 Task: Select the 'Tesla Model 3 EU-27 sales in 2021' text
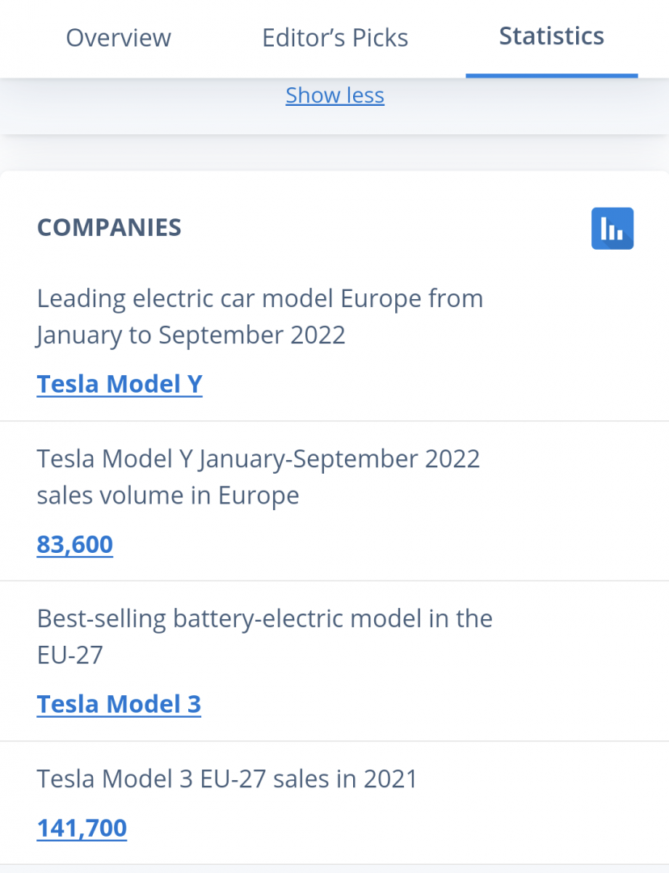pyautogui.click(x=226, y=778)
